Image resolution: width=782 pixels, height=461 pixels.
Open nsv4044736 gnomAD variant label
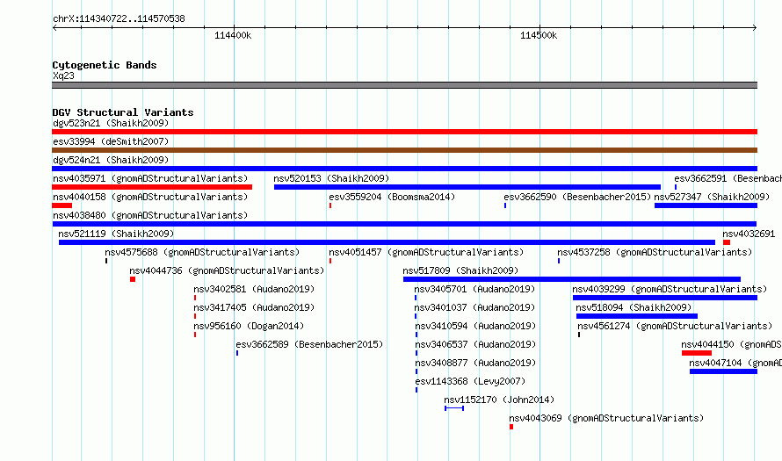(227, 270)
